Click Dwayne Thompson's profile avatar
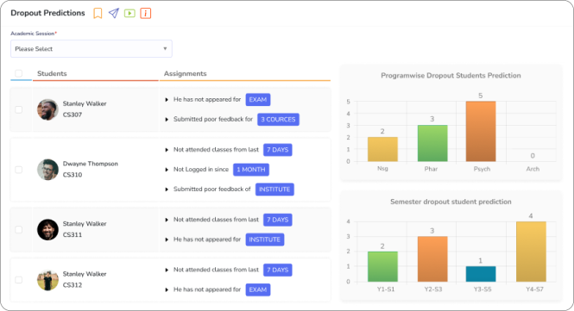This screenshot has height=311, width=574. click(48, 170)
